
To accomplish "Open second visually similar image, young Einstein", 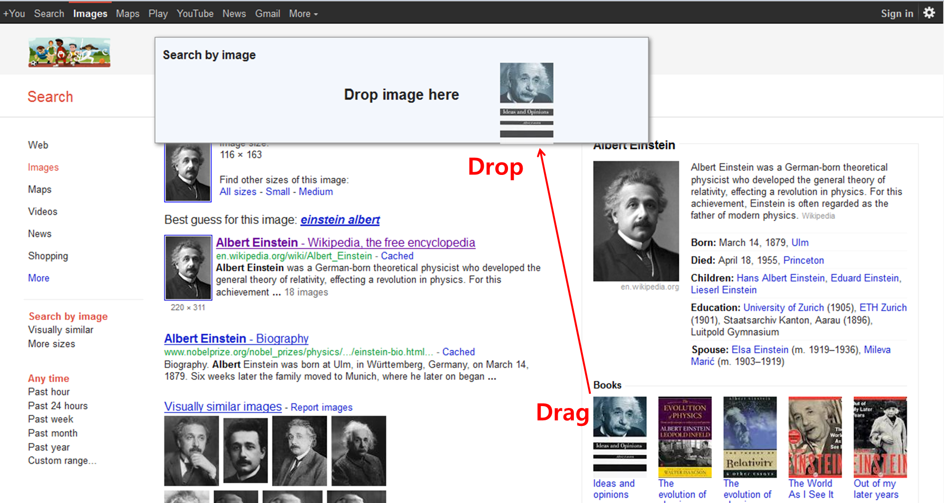I will click(x=245, y=451).
